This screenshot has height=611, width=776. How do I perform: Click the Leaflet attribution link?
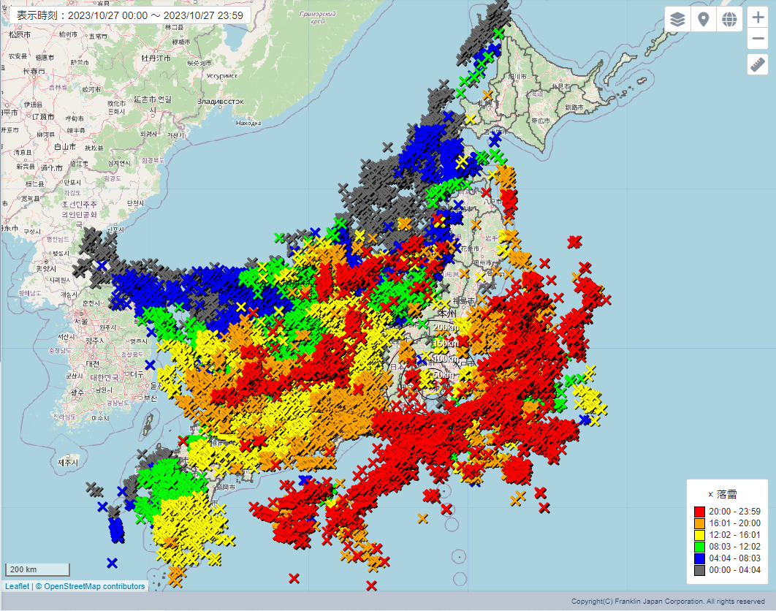(17, 586)
